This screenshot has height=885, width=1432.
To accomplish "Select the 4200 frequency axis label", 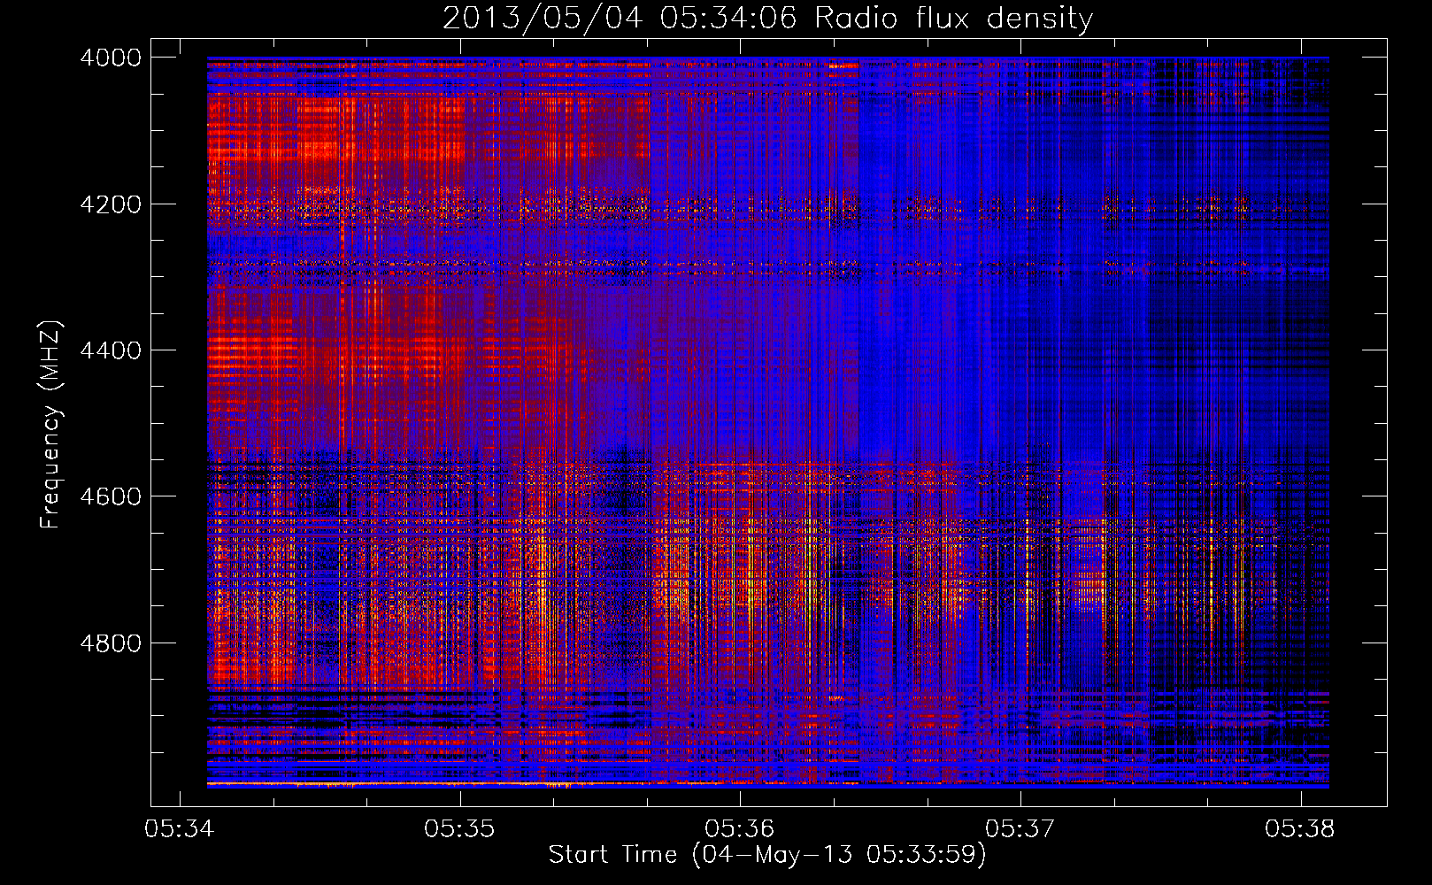I will tap(111, 204).
